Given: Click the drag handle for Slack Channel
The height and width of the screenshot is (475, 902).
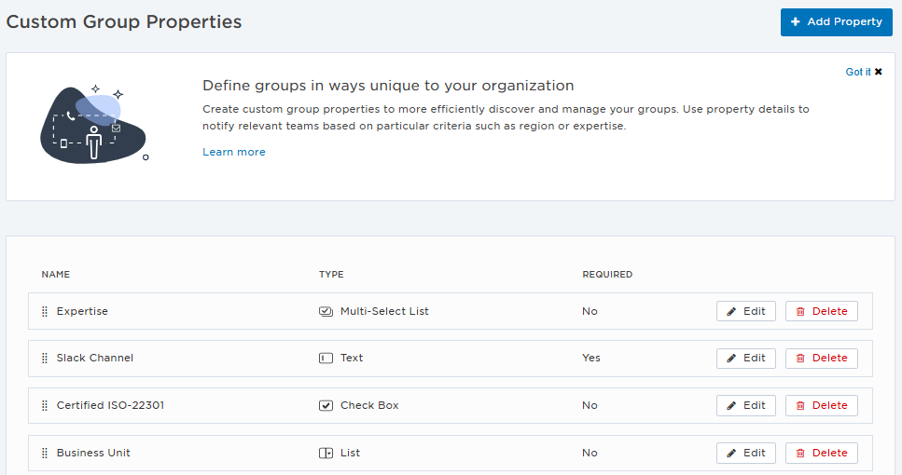Looking at the screenshot, I should tap(45, 359).
